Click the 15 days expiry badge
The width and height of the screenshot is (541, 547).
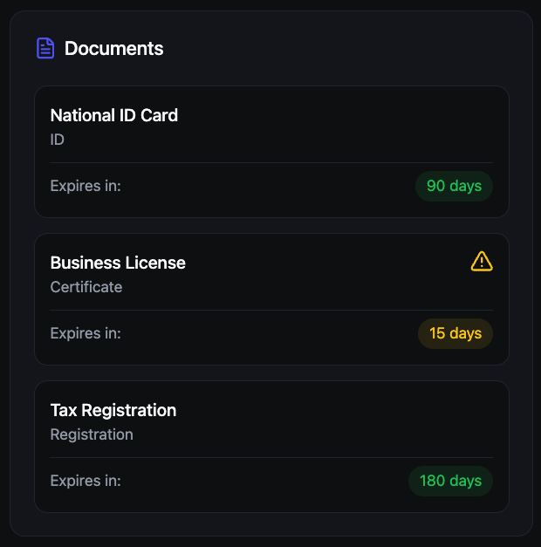click(x=455, y=333)
